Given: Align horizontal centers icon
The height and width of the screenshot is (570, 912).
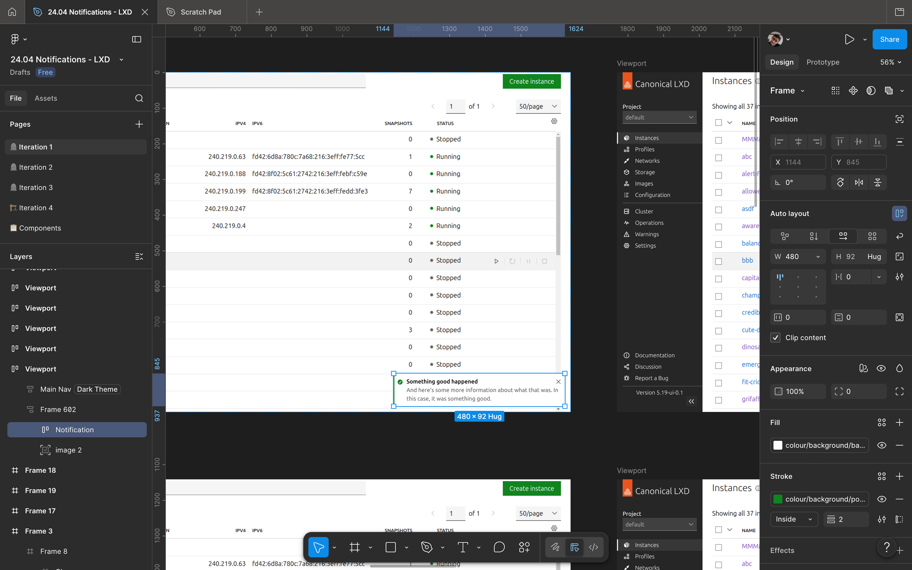Looking at the screenshot, I should click(x=798, y=142).
